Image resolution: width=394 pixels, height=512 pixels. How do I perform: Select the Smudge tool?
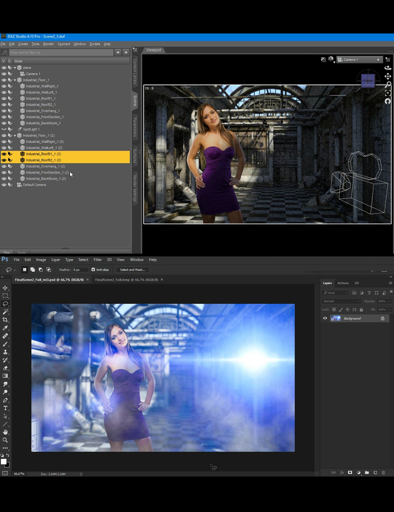[x=5, y=384]
